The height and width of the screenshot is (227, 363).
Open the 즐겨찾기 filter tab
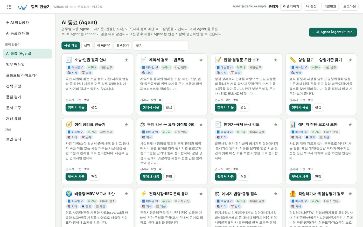point(122,45)
